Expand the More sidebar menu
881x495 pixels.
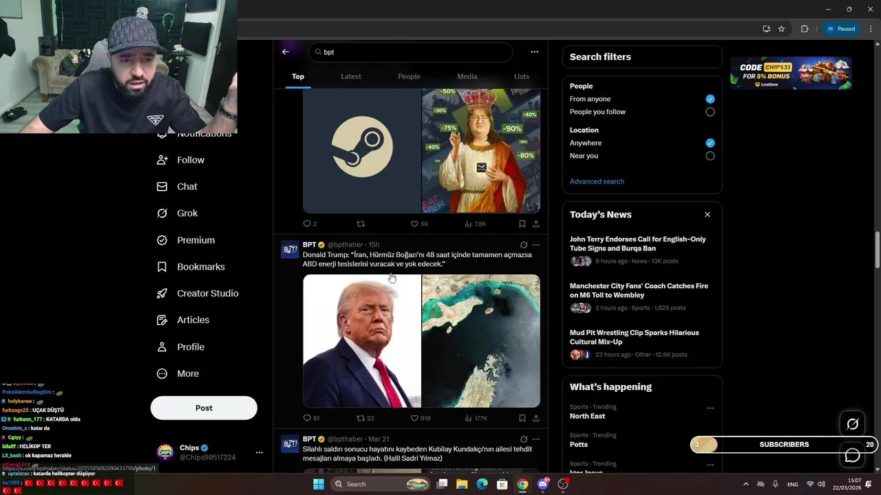coord(178,374)
